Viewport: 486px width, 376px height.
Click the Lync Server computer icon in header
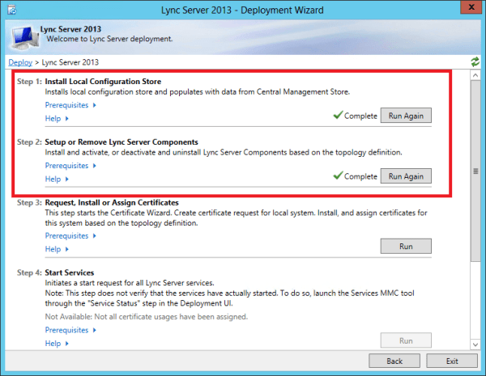[23, 34]
